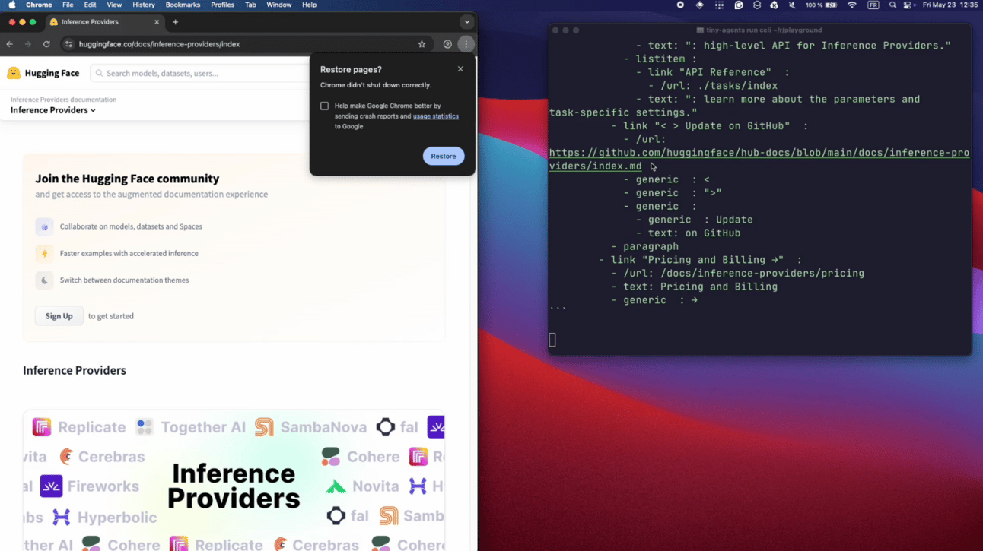Click the battery status icon

point(832,5)
